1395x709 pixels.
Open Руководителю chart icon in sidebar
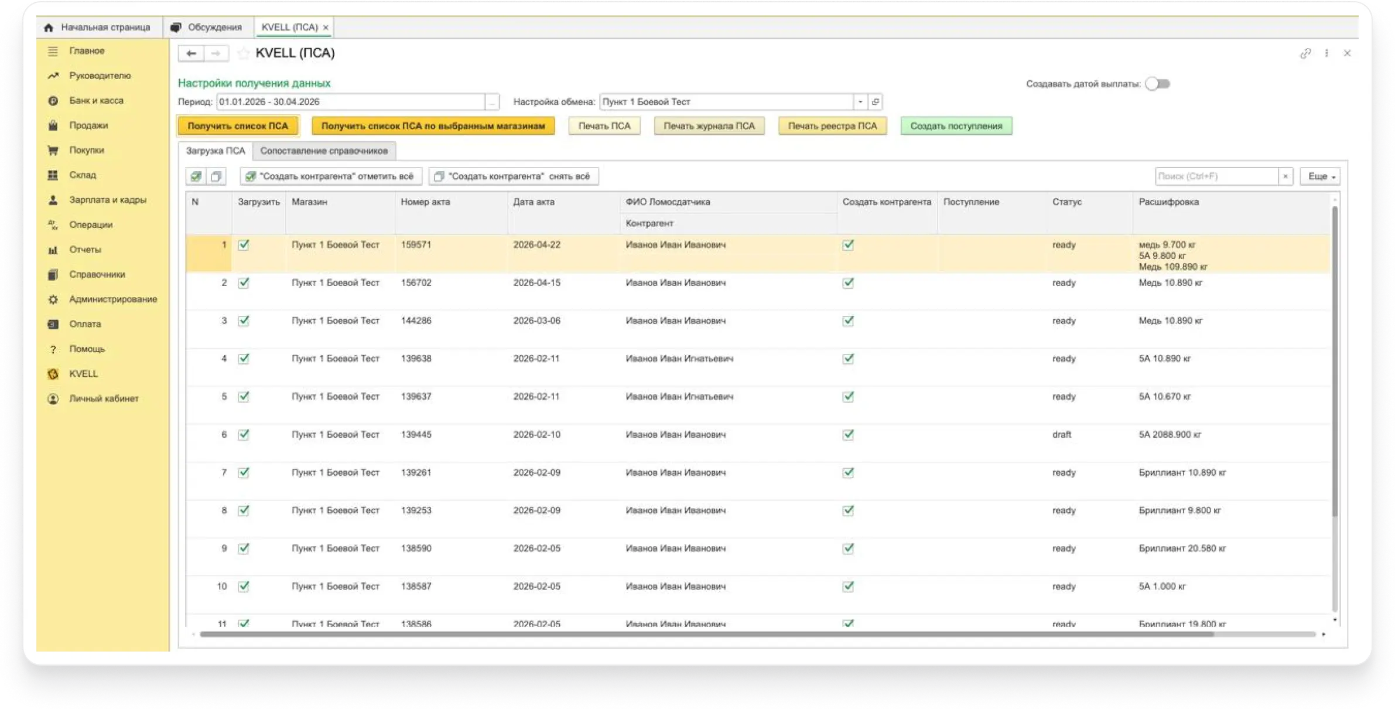[53, 76]
